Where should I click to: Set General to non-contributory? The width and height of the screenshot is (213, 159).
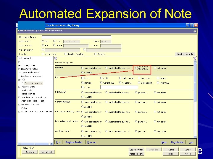pos(82,68)
